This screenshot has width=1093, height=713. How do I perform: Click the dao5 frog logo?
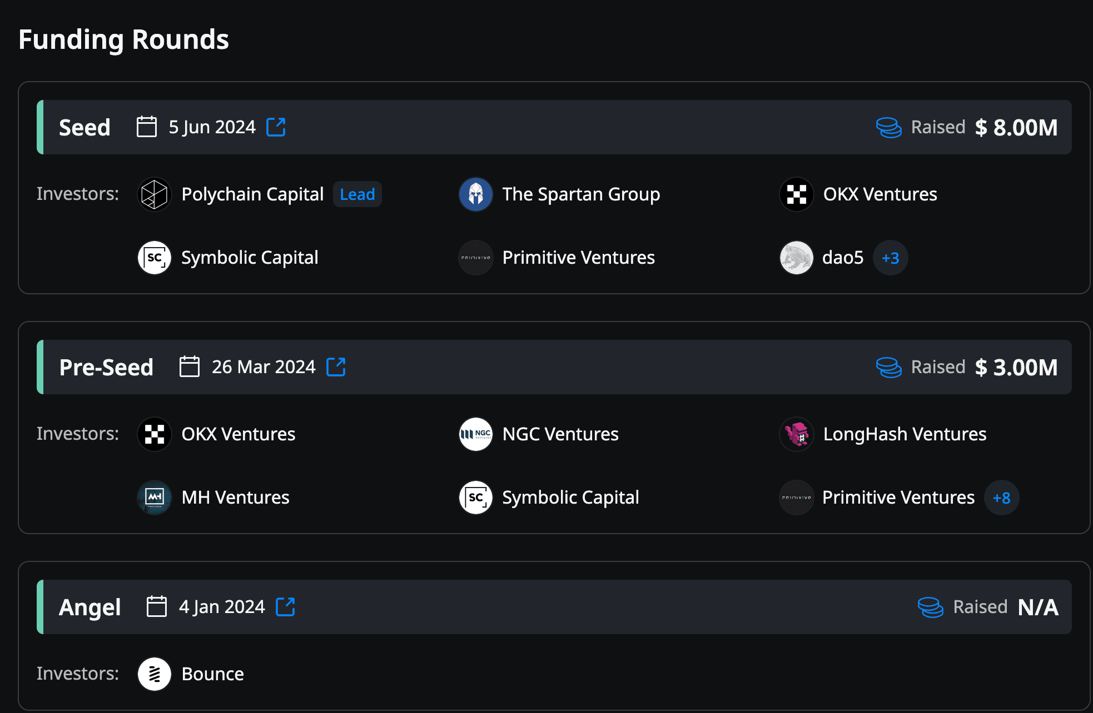point(797,258)
